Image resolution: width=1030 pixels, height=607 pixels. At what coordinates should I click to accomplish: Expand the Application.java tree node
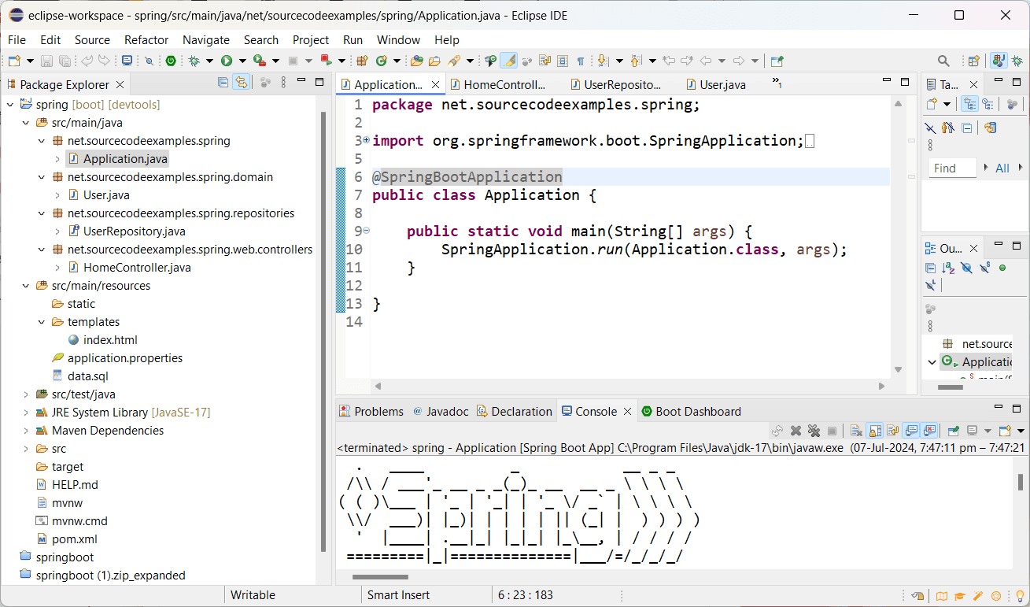57,159
